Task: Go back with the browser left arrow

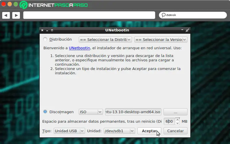Action: pos(6,15)
